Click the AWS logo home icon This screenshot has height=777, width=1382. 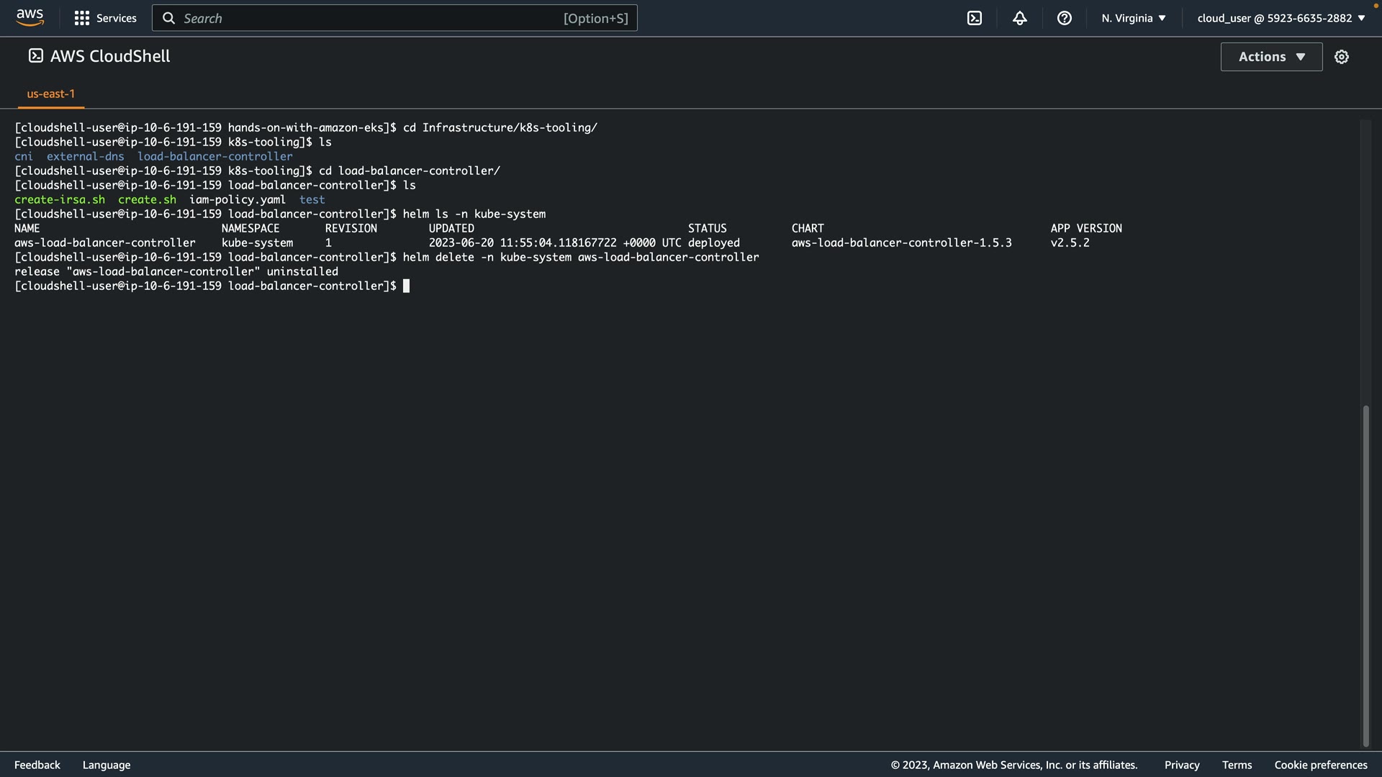point(30,17)
